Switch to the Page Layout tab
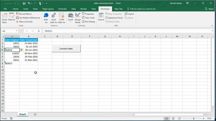 click(48, 9)
